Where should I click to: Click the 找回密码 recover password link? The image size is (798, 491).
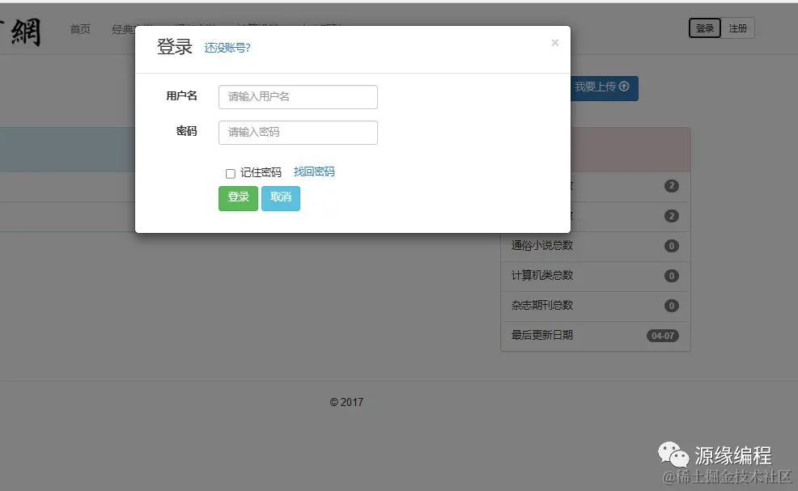pos(314,171)
